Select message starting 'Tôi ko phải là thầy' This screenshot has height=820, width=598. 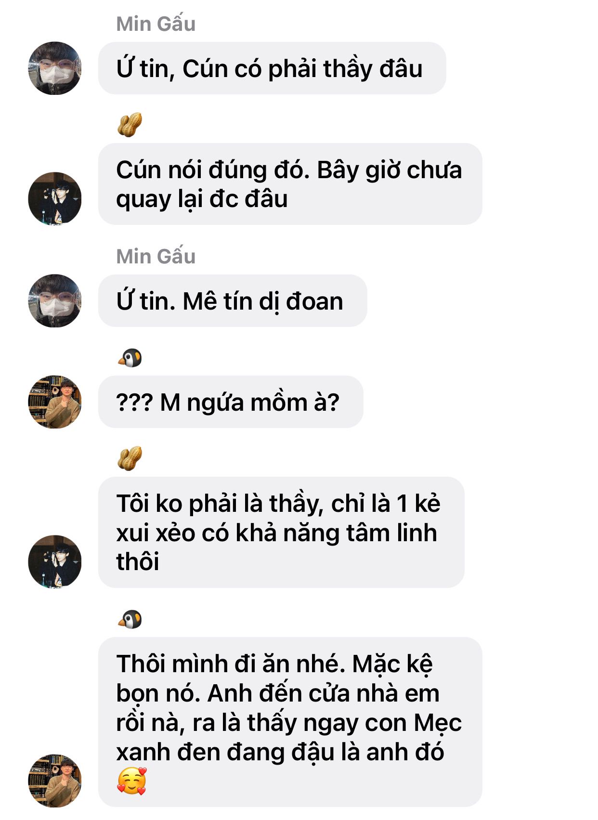click(281, 533)
